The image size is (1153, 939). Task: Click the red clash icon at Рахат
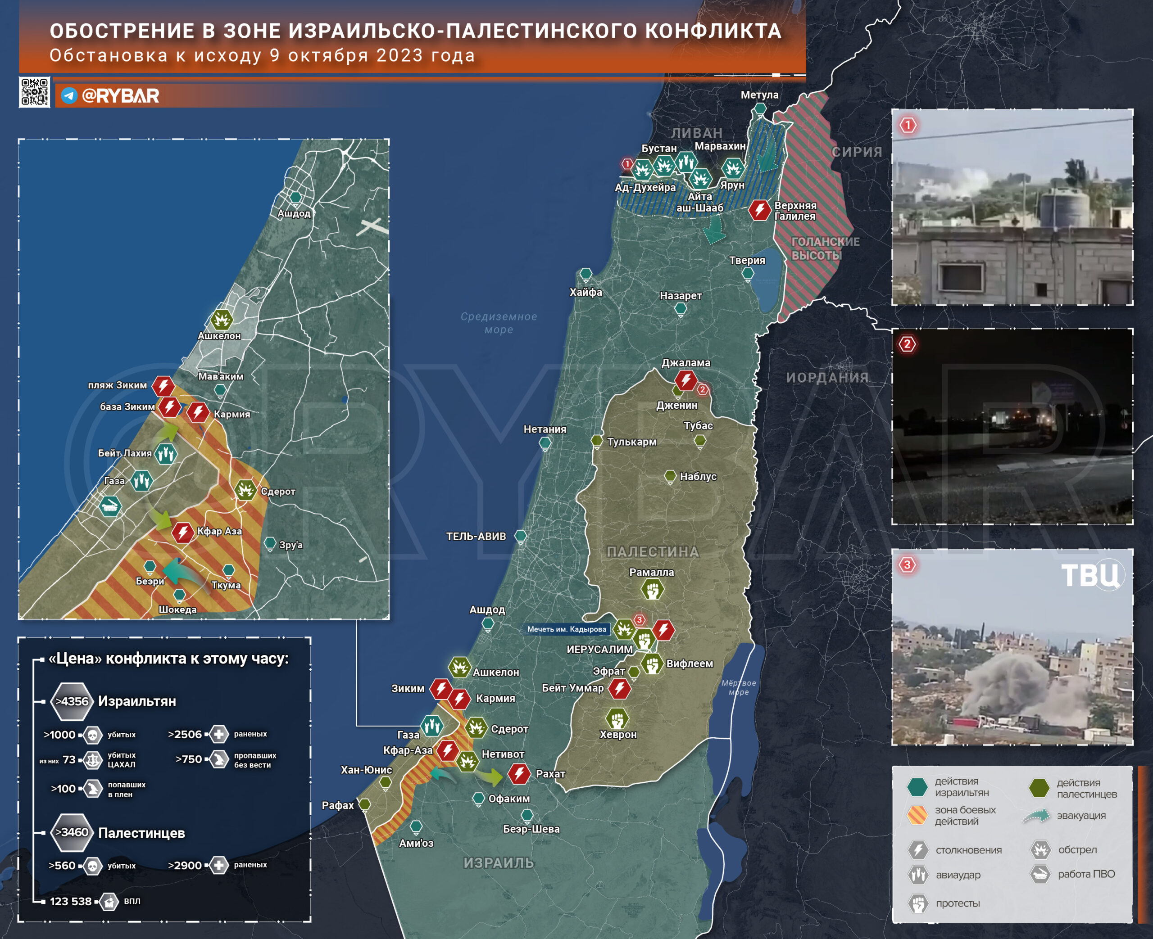(x=519, y=773)
